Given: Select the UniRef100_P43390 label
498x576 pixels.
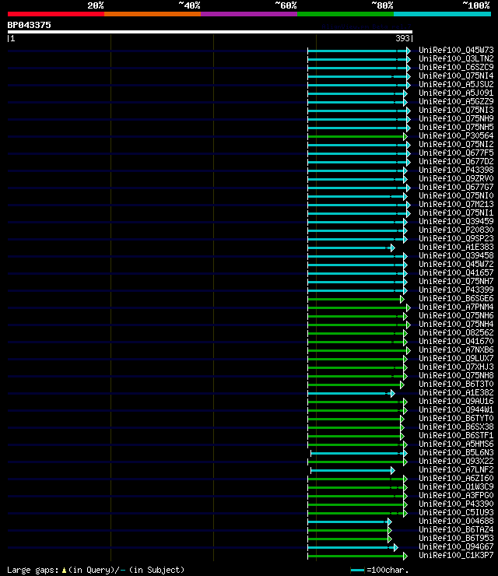Looking at the screenshot, I should [x=456, y=504].
